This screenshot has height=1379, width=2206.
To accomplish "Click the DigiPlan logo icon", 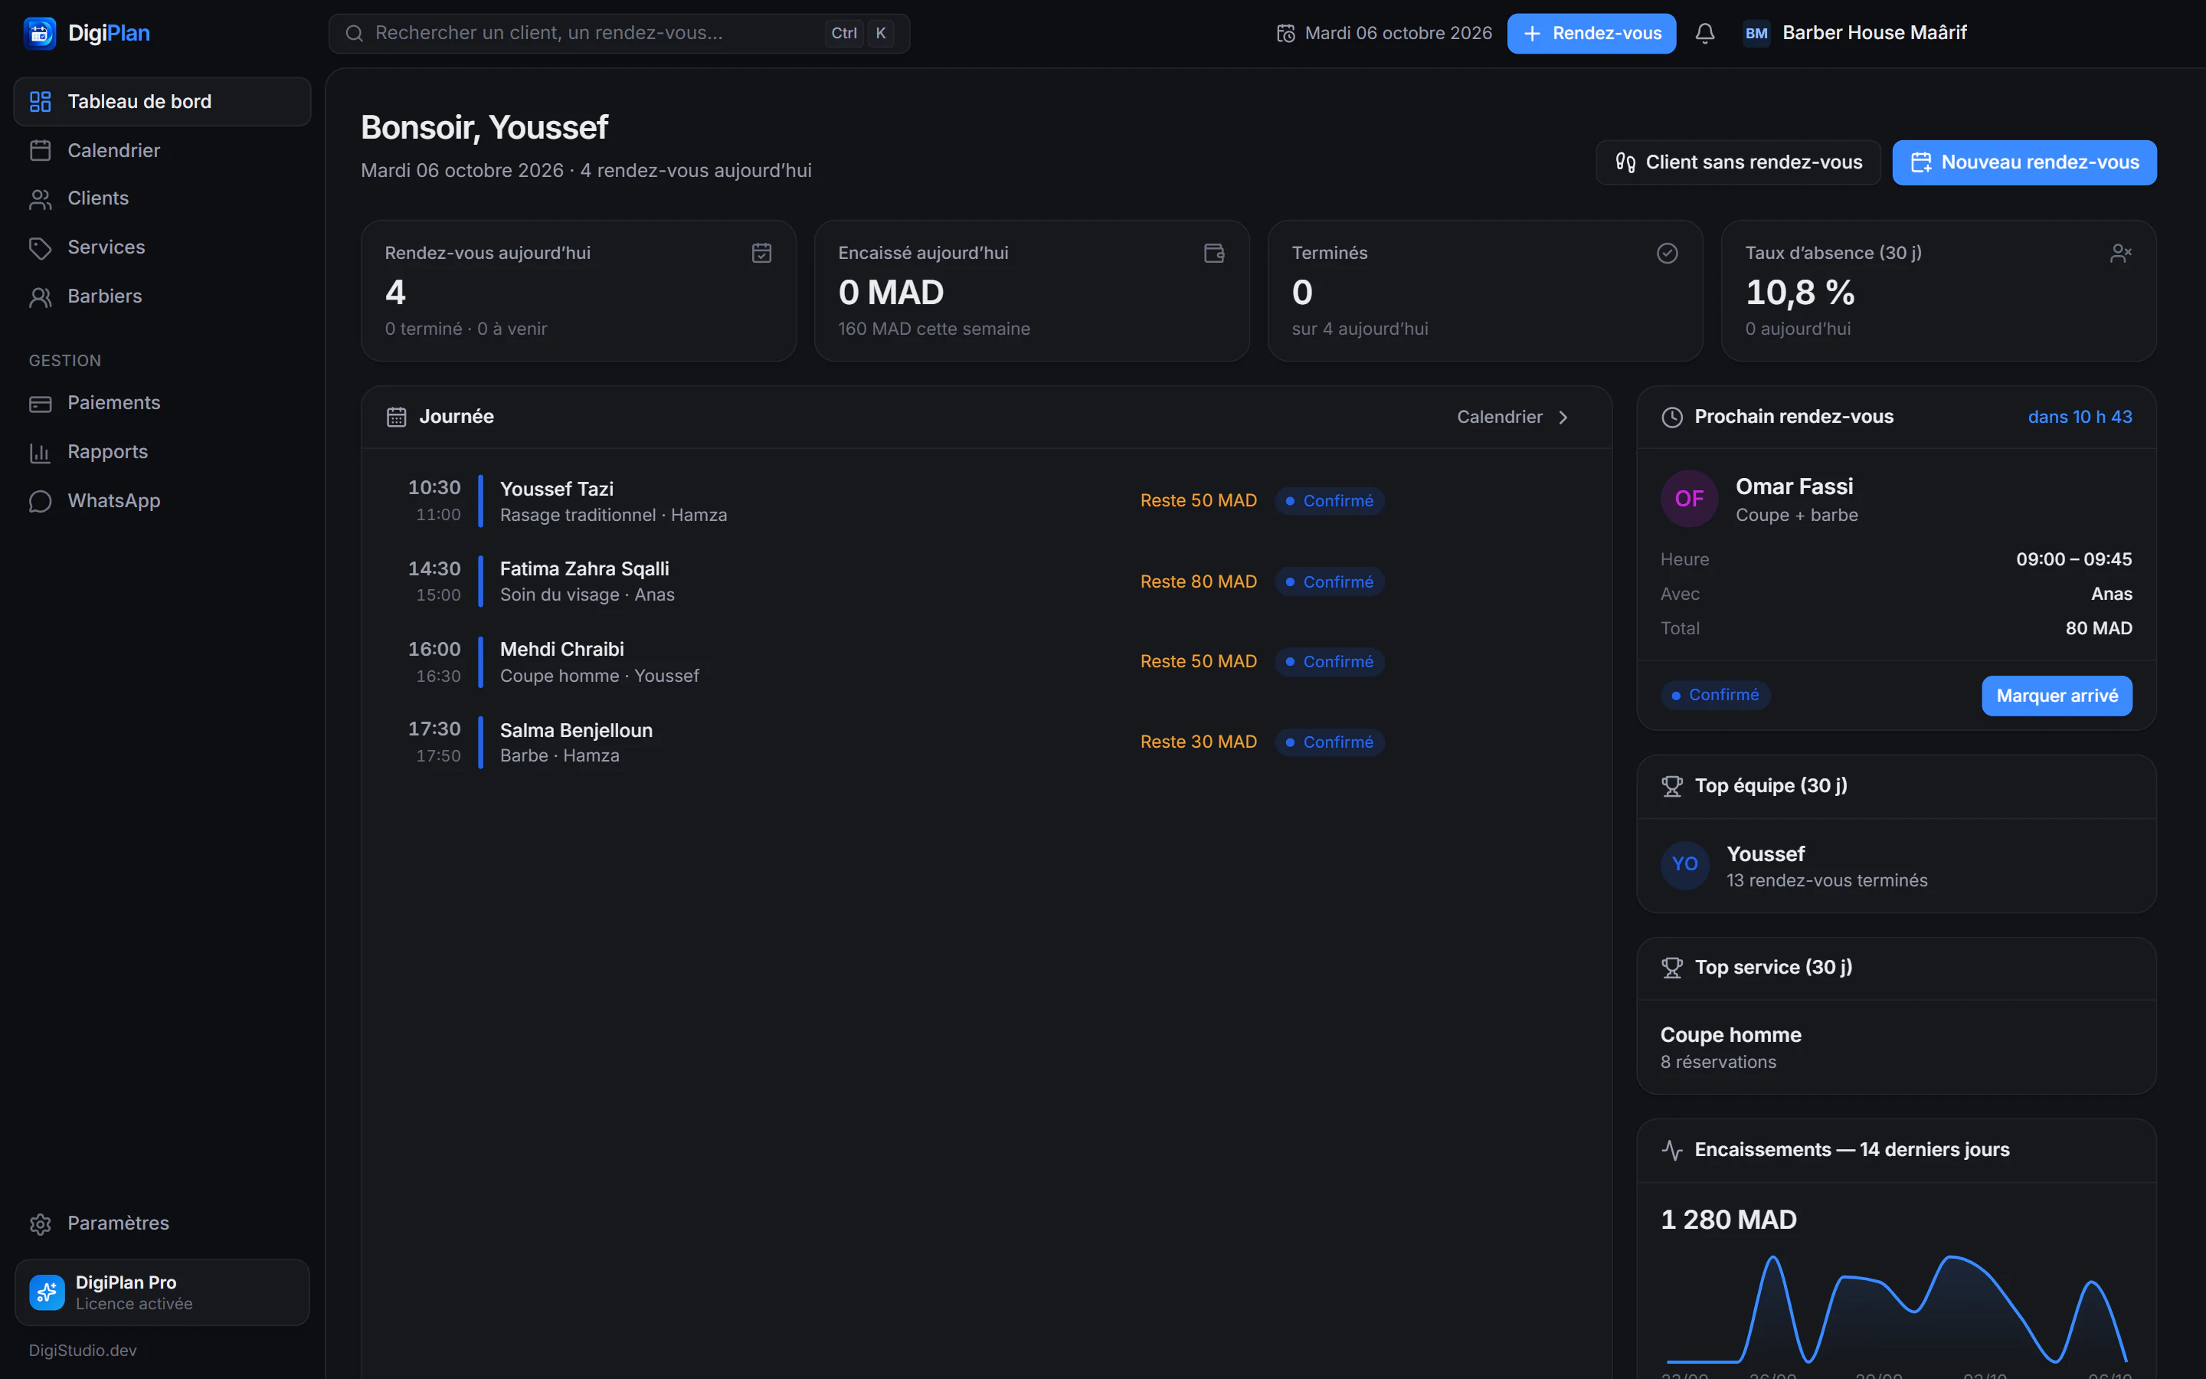I will click(x=40, y=34).
